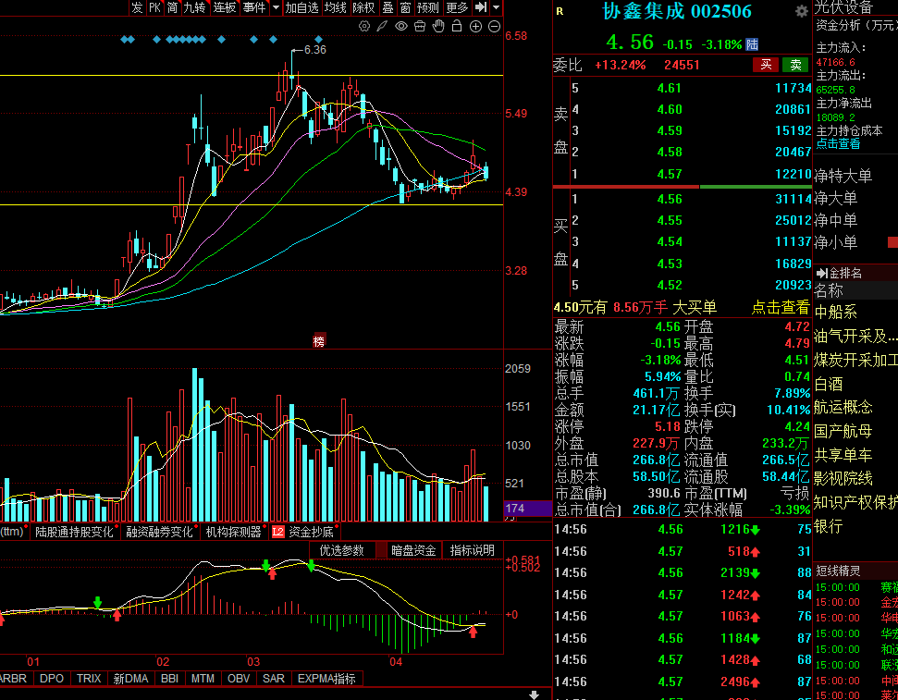Image resolution: width=898 pixels, height=700 pixels.
Task: Click the collapse-to-right arrow toolbar icon
Action: 482,7
